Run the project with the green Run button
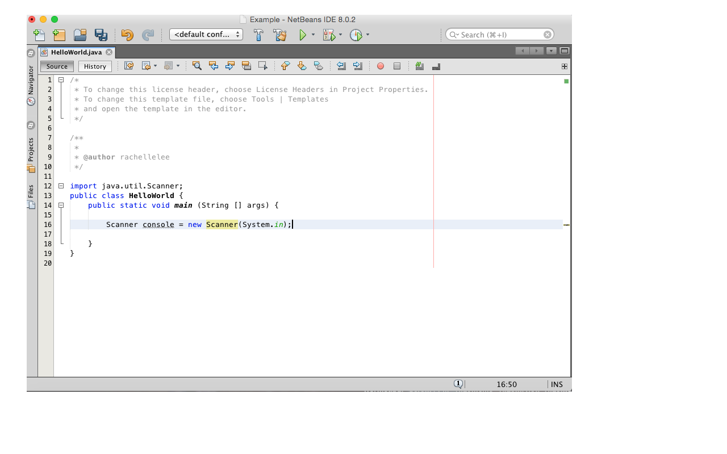 coord(303,35)
